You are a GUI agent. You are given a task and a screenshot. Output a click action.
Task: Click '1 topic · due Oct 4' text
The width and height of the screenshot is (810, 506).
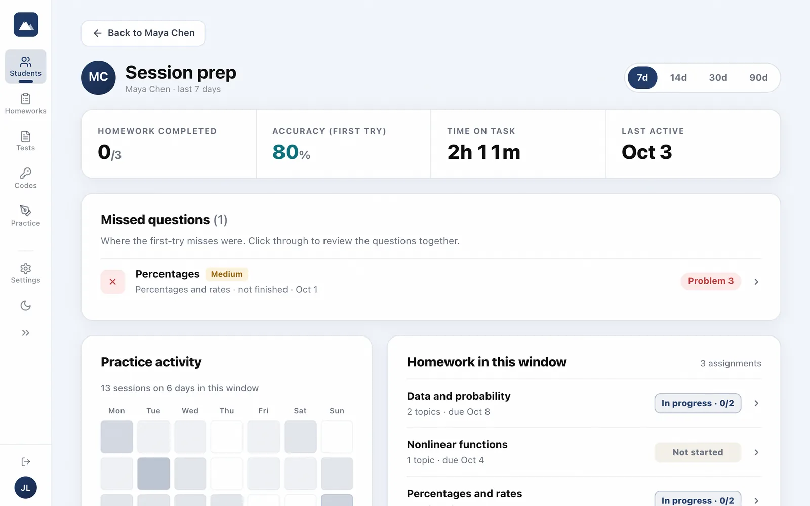click(445, 460)
